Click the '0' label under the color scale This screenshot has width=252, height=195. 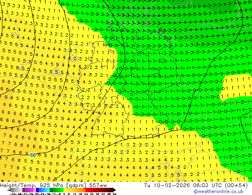pos(64,194)
